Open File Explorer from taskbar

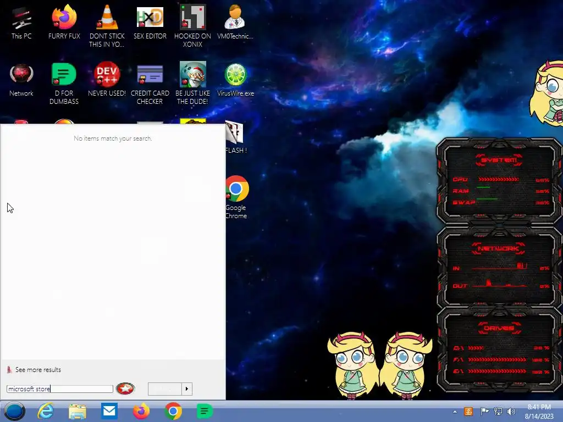click(78, 412)
